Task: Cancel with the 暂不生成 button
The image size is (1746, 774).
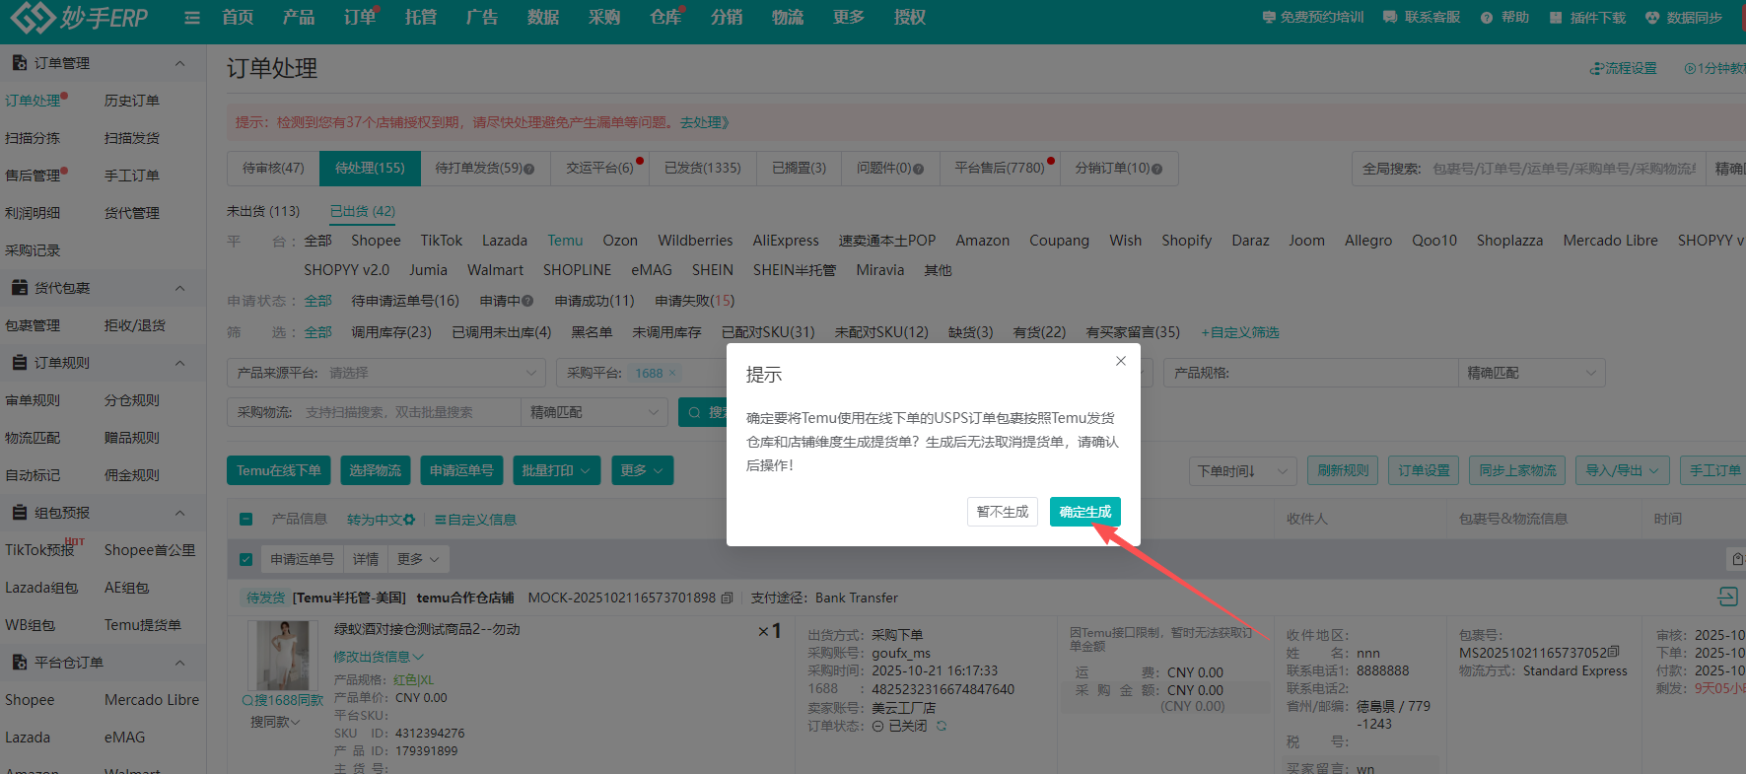Action: (x=1002, y=512)
